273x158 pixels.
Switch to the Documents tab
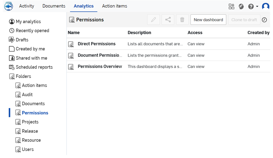point(54,6)
